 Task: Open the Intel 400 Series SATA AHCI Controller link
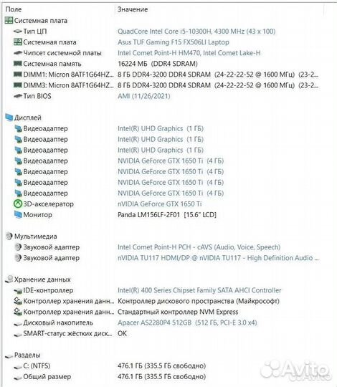(x=199, y=290)
